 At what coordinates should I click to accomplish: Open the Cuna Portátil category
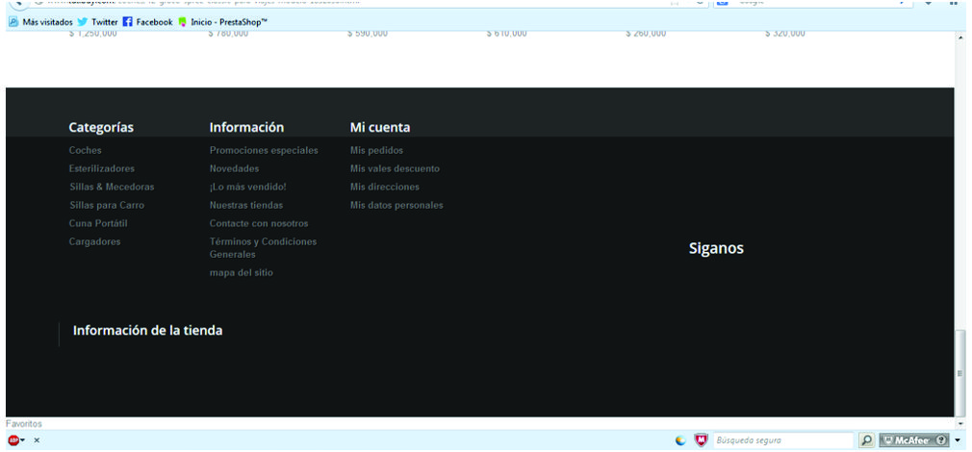click(98, 223)
